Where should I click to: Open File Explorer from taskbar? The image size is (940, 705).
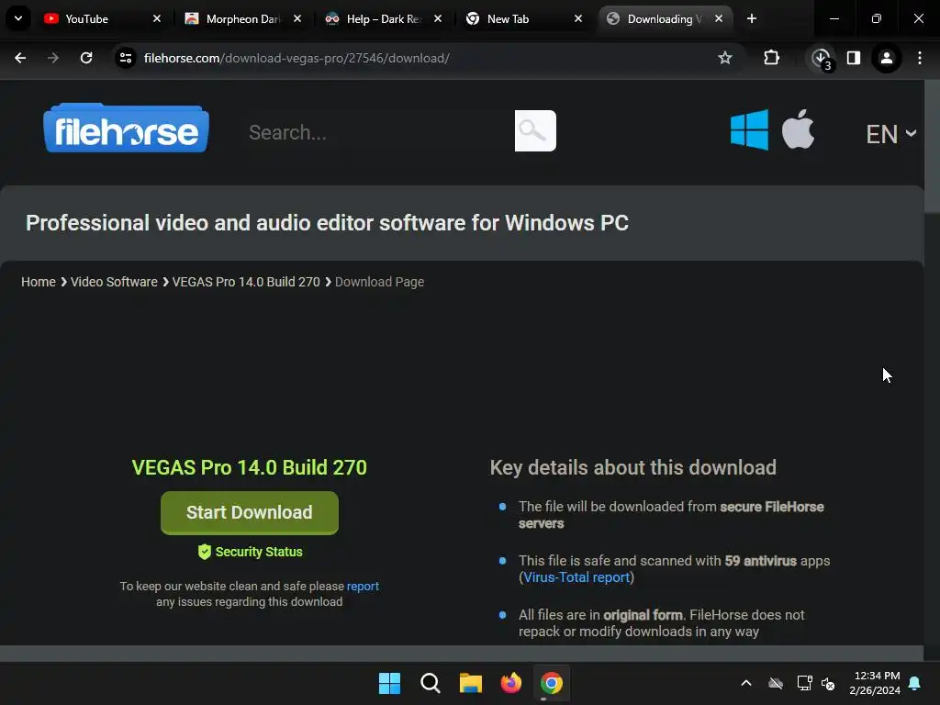tap(471, 683)
